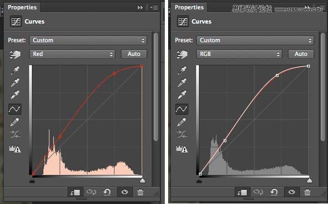The height and width of the screenshot is (204, 328).
Task: Click the vertical scrollbar in Red panel
Action: (156, 87)
